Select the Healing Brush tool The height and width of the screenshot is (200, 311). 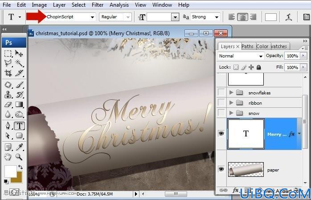(8, 85)
